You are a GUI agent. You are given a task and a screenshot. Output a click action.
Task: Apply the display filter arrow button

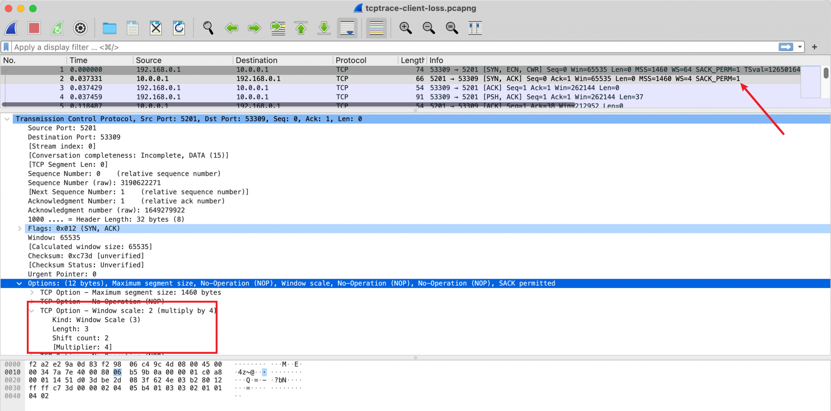pos(786,47)
